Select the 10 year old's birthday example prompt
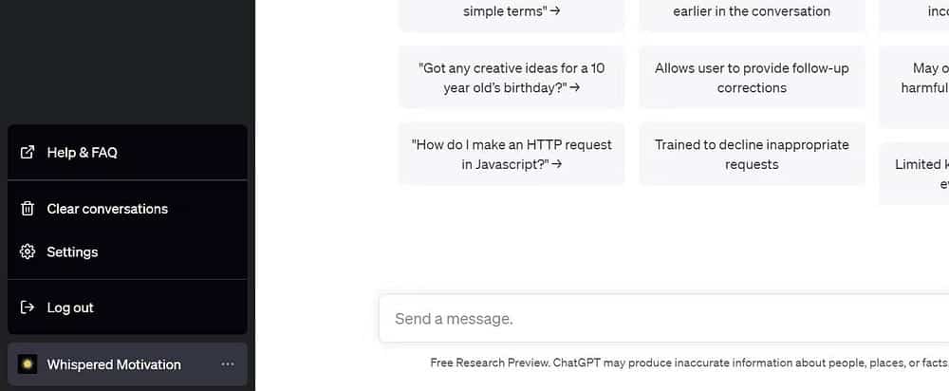949x391 pixels. (x=512, y=78)
